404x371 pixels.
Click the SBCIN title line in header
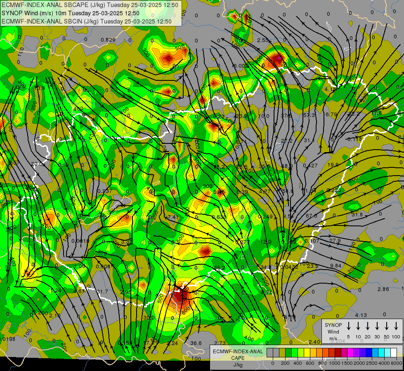87,21
